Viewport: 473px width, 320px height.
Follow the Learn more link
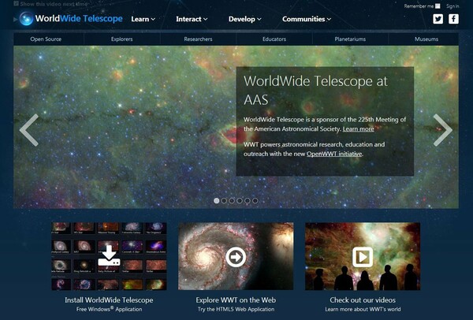359,129
